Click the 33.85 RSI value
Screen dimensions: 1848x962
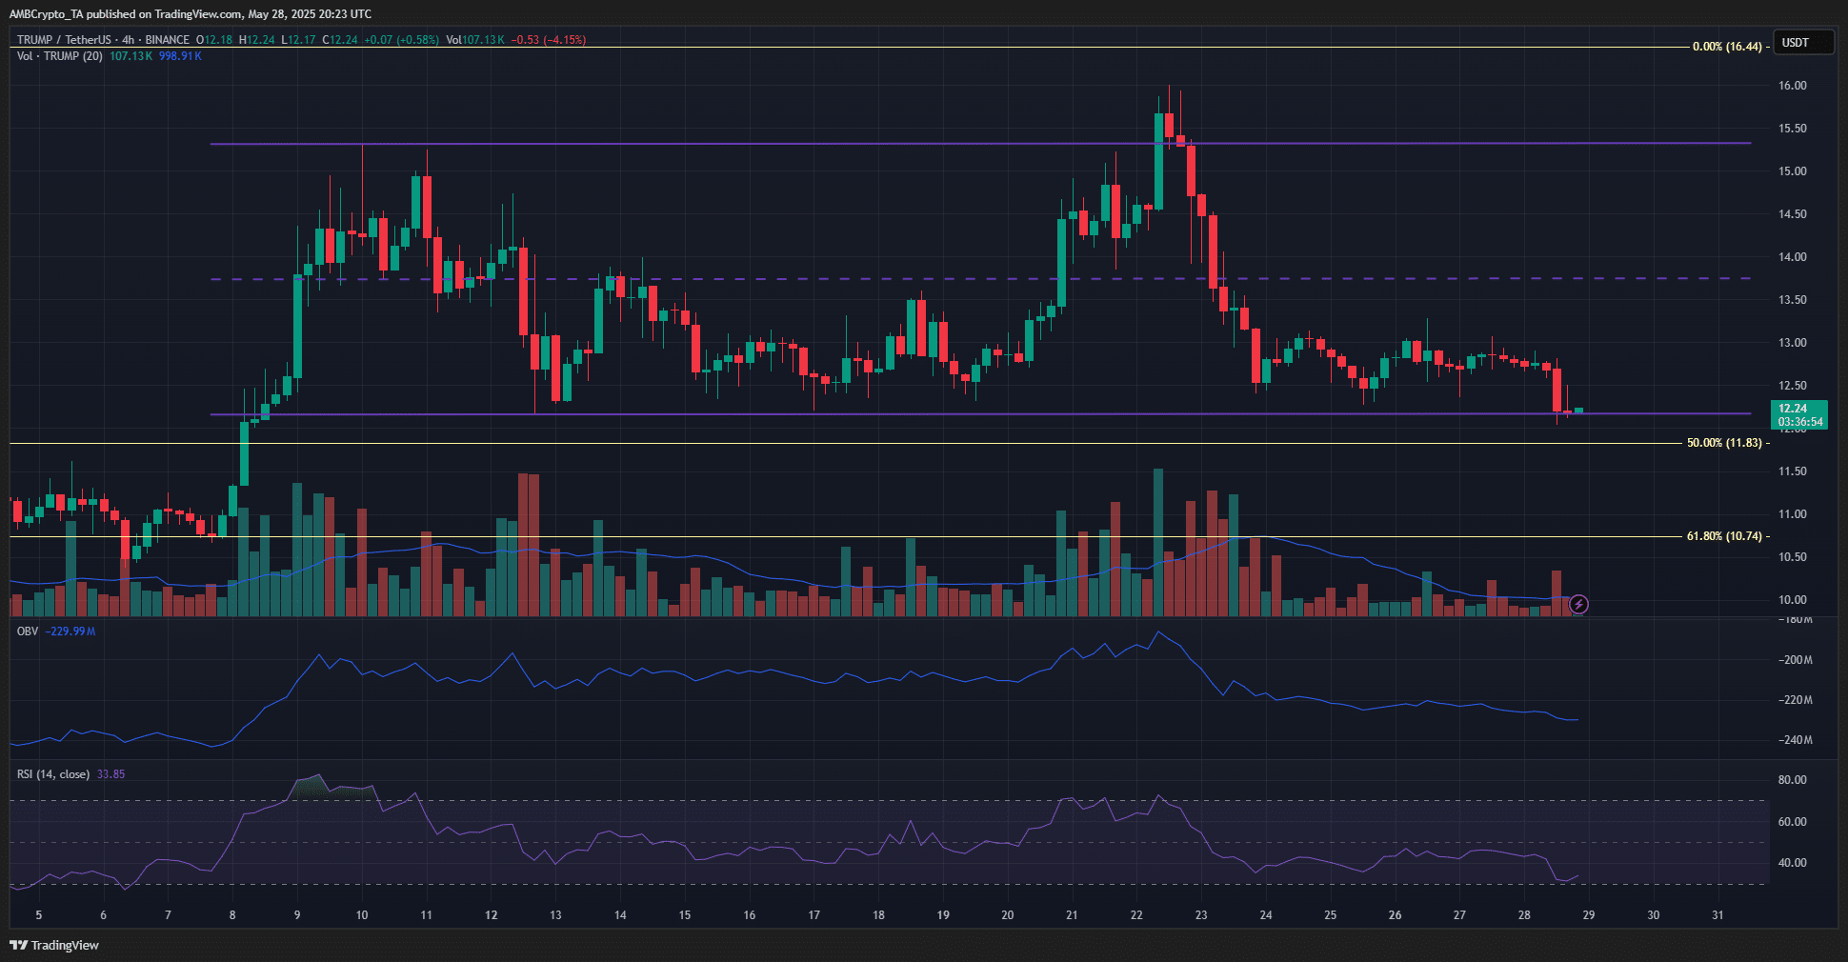[x=110, y=774]
